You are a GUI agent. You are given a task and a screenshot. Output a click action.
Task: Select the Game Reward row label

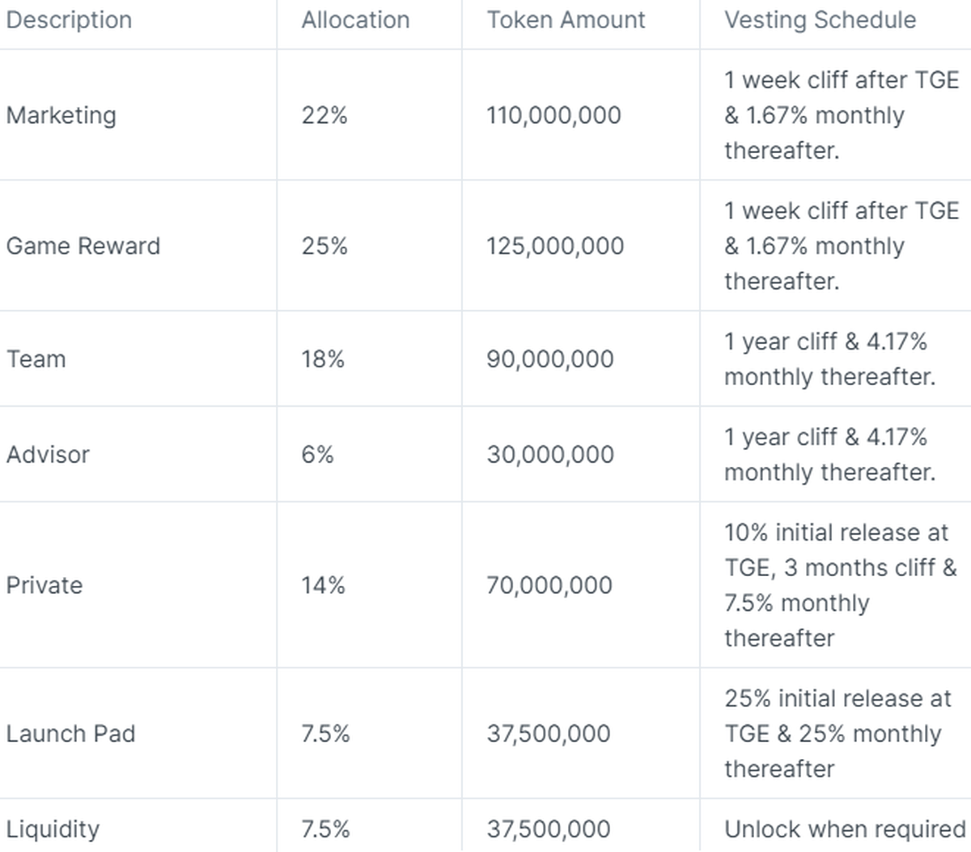[x=83, y=246]
